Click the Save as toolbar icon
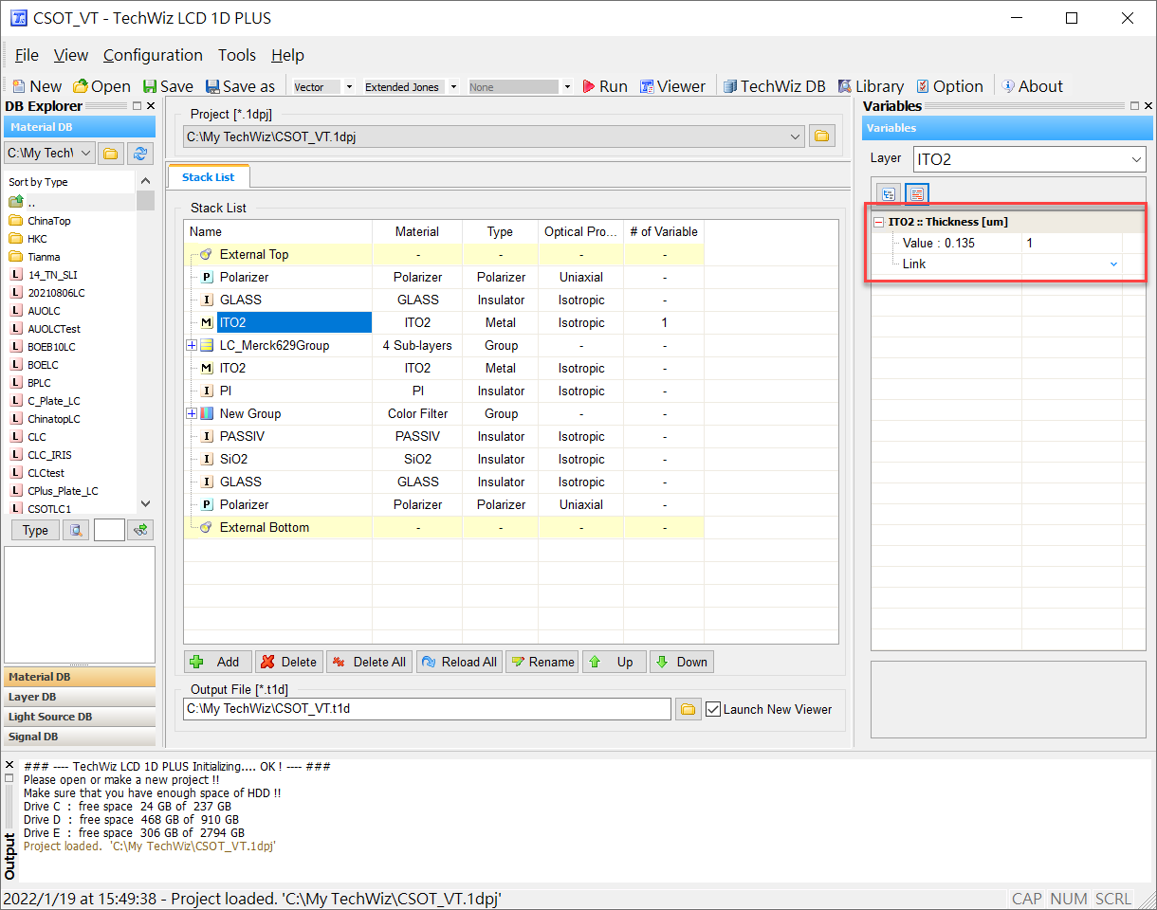This screenshot has width=1157, height=910. pos(212,86)
